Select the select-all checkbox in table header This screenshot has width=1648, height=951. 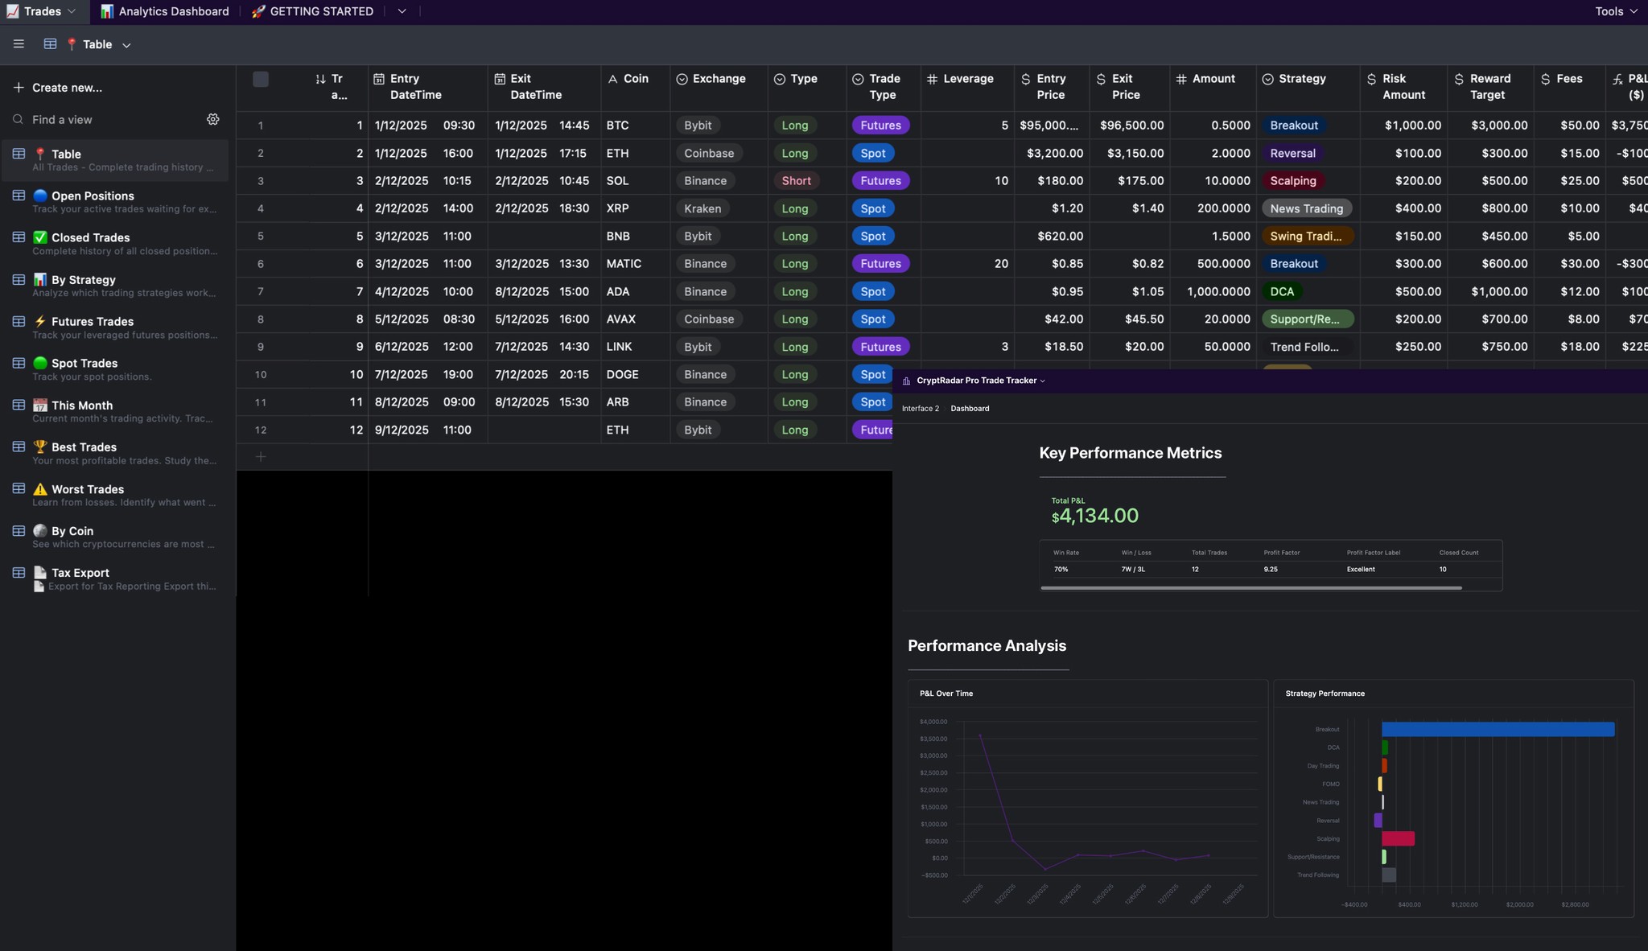(260, 79)
